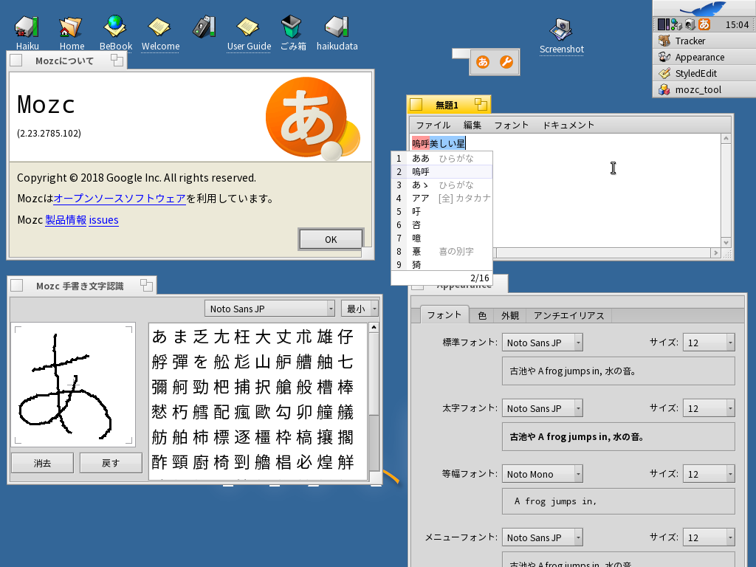
Task: Click the speaker volume tray icon
Action: tap(690, 24)
